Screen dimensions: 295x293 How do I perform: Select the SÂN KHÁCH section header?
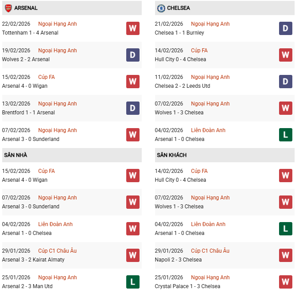coord(171,155)
